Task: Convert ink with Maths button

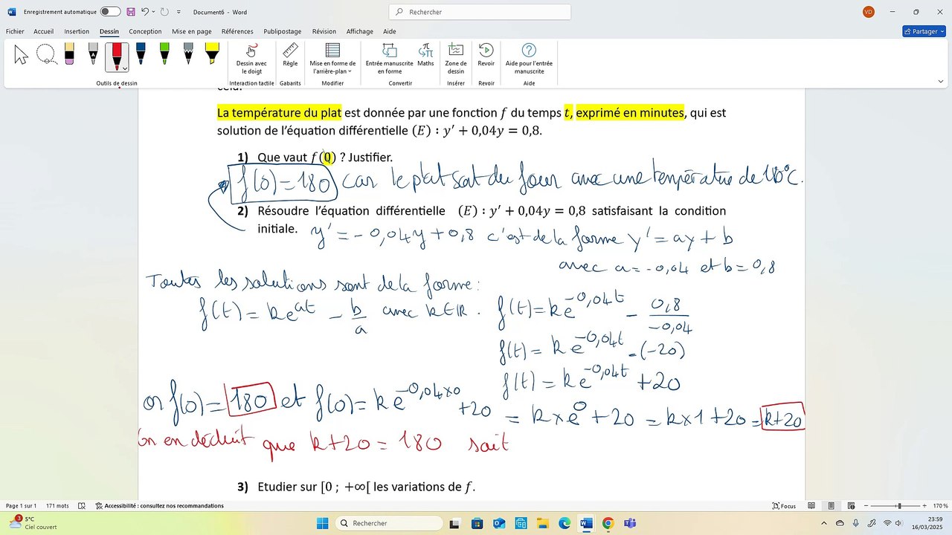Action: coord(425,55)
